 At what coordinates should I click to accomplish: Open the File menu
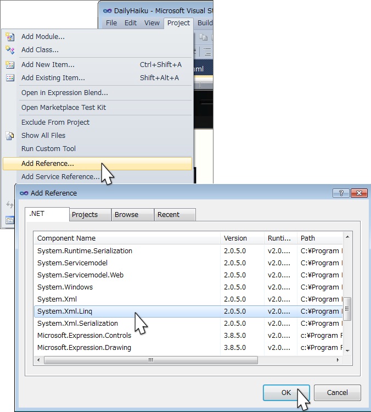click(x=111, y=23)
